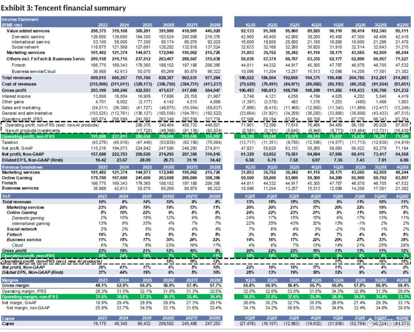This screenshot has width=414, height=332.
Task: Click Capex 2026E value "209,582"
Action: tap(166, 324)
